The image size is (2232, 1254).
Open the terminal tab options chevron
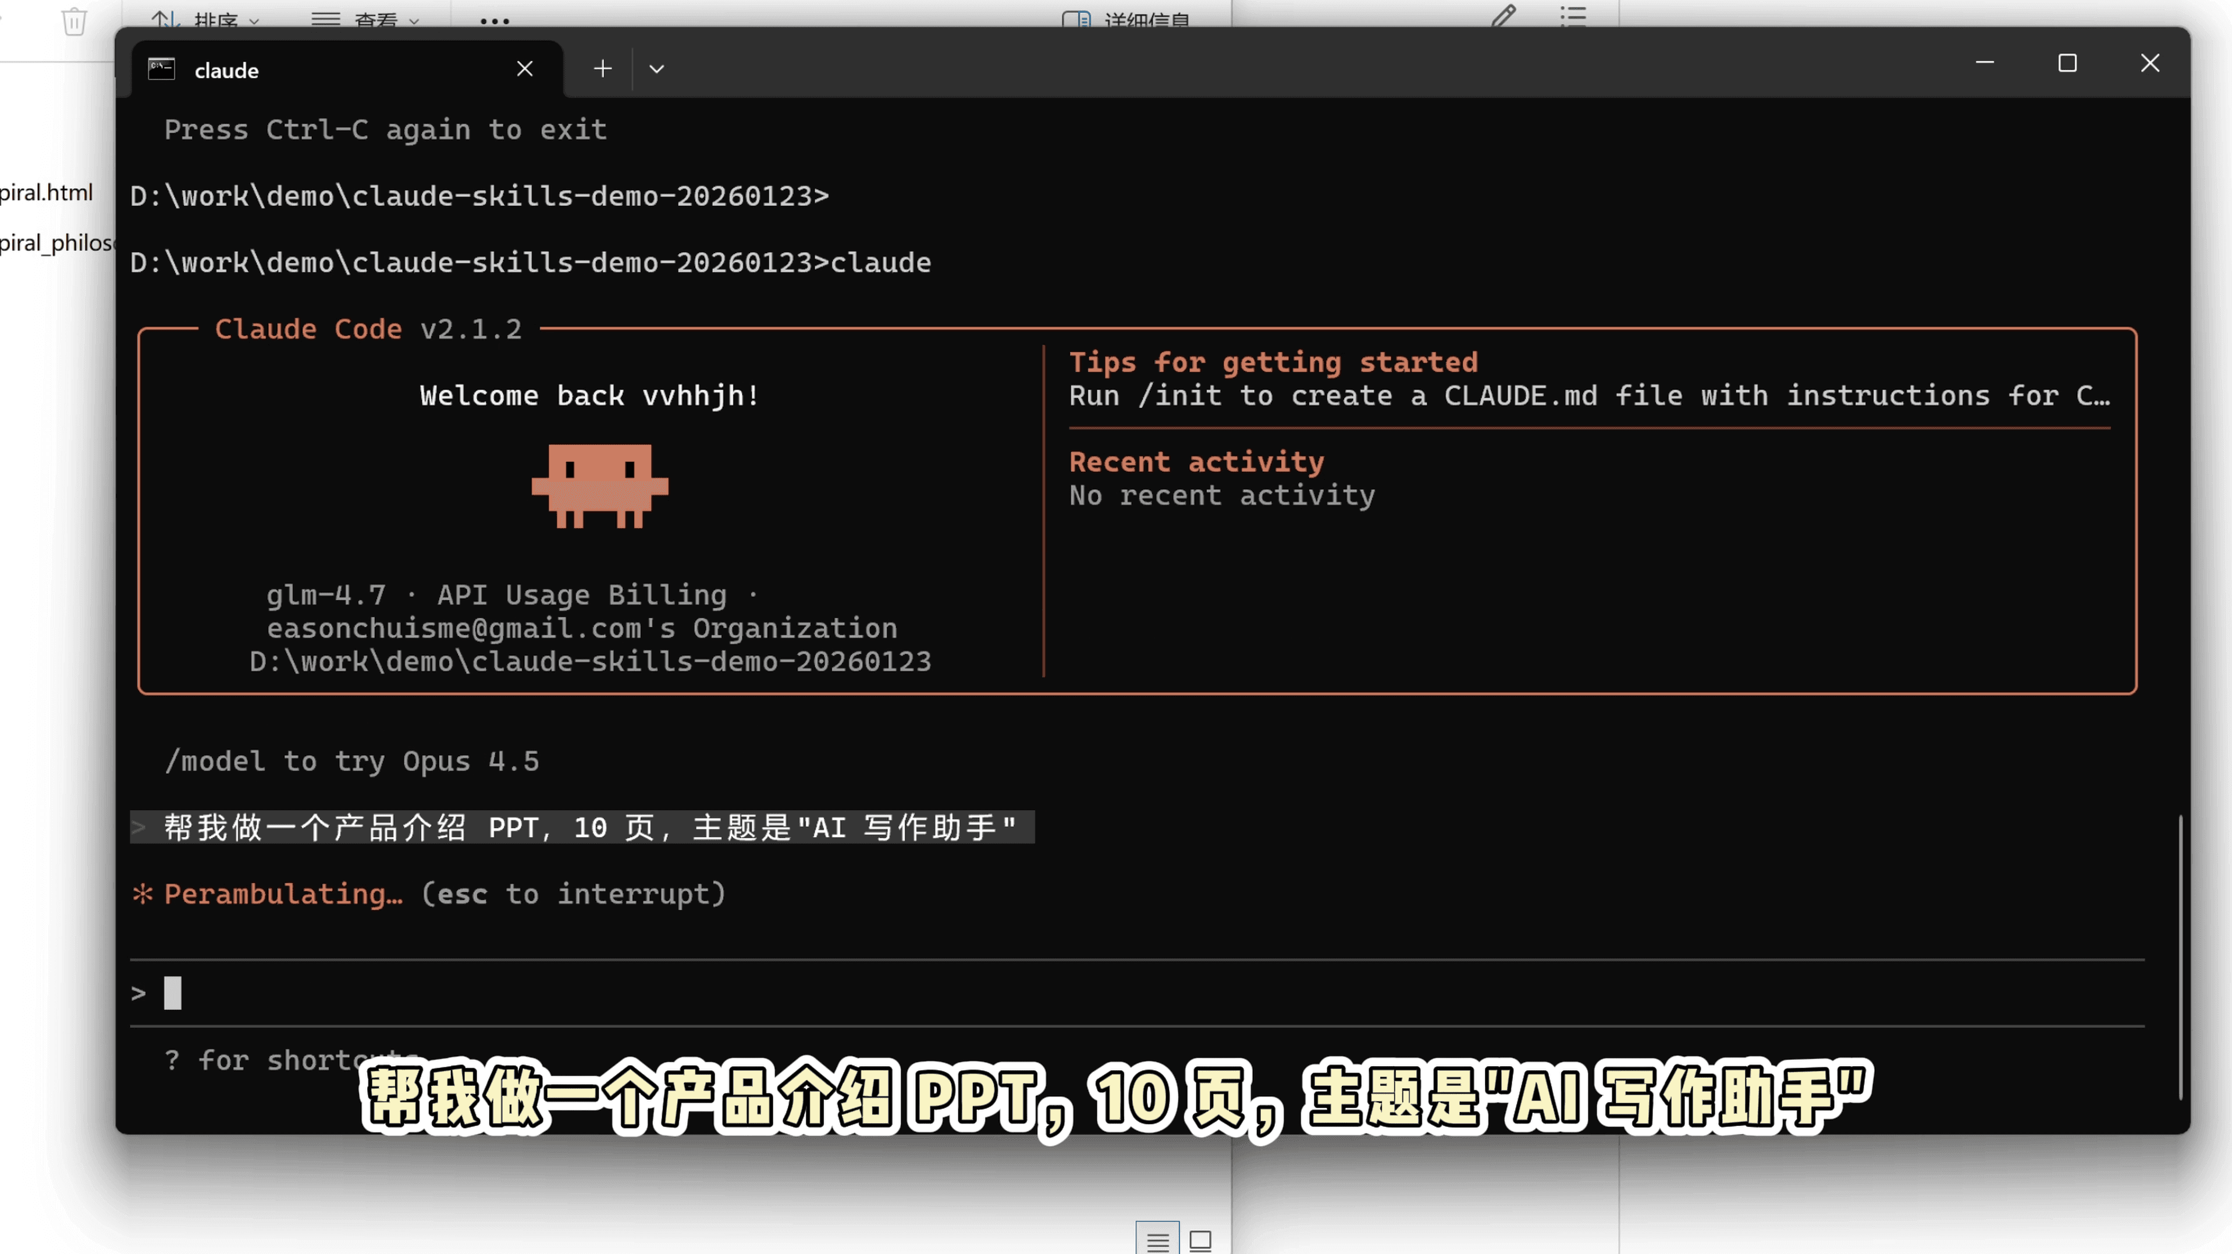point(656,69)
